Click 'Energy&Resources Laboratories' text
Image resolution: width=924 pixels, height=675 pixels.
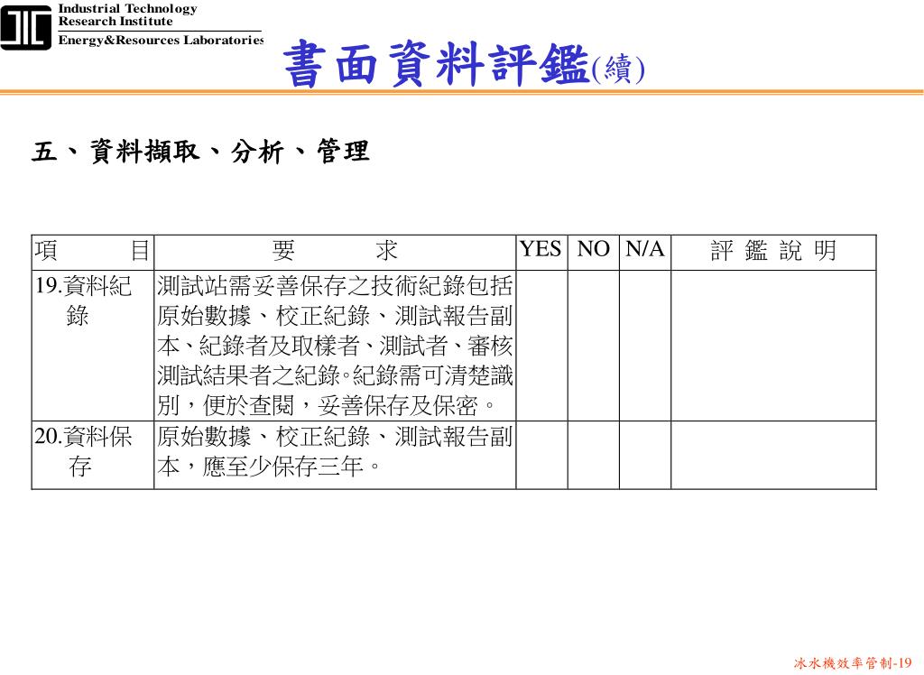161,40
